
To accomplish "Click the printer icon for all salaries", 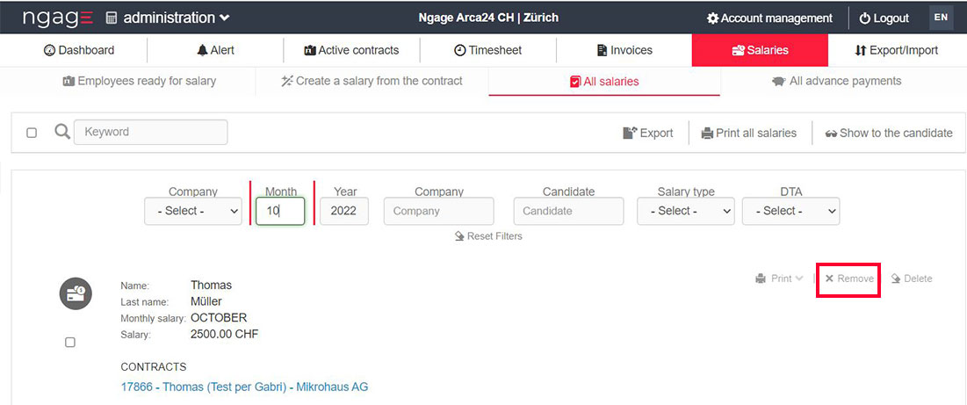I will tap(707, 134).
